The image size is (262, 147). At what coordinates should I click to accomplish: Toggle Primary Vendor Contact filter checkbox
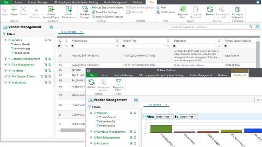pyautogui.click(x=225, y=46)
